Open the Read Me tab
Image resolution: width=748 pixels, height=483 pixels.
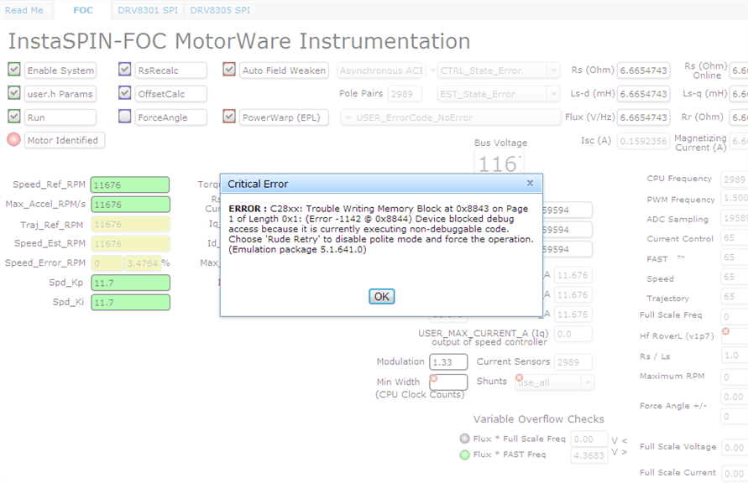point(24,10)
